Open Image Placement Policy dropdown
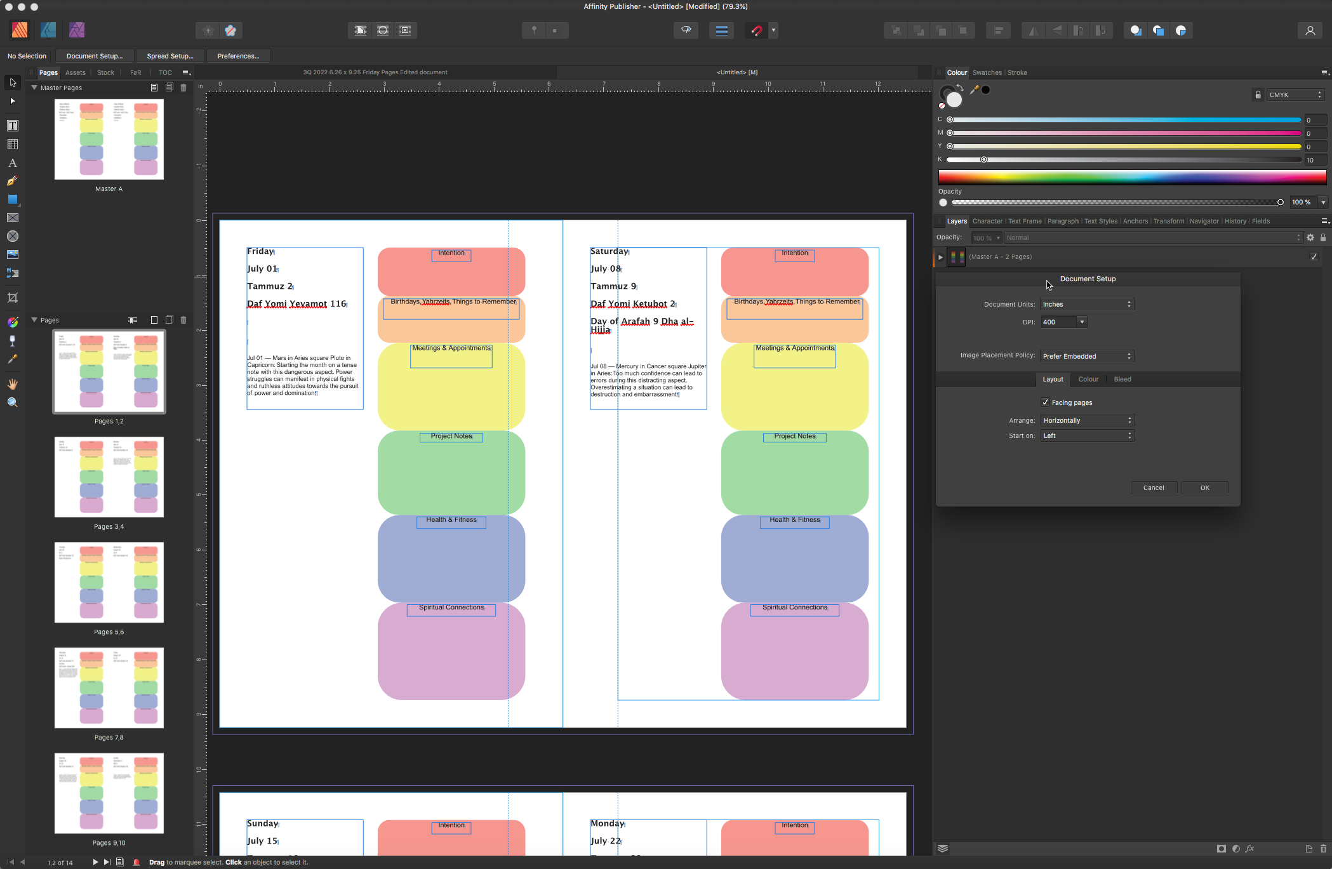Image resolution: width=1332 pixels, height=869 pixels. (1087, 357)
